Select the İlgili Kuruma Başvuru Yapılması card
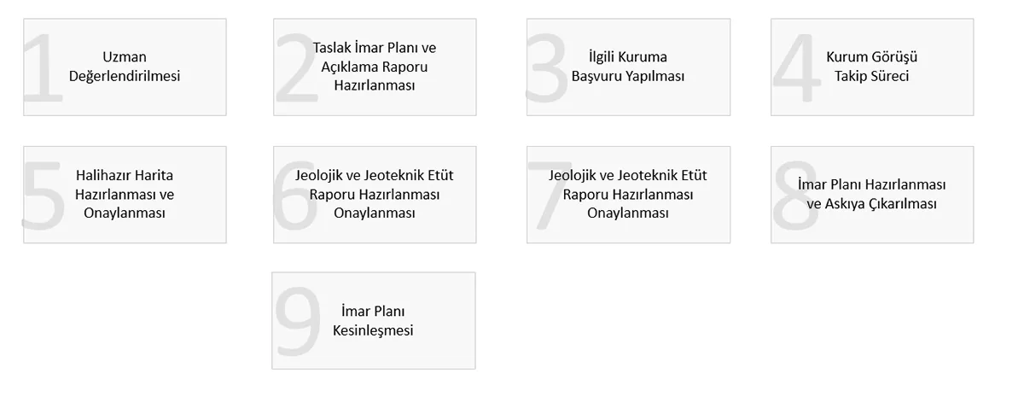 pos(628,67)
